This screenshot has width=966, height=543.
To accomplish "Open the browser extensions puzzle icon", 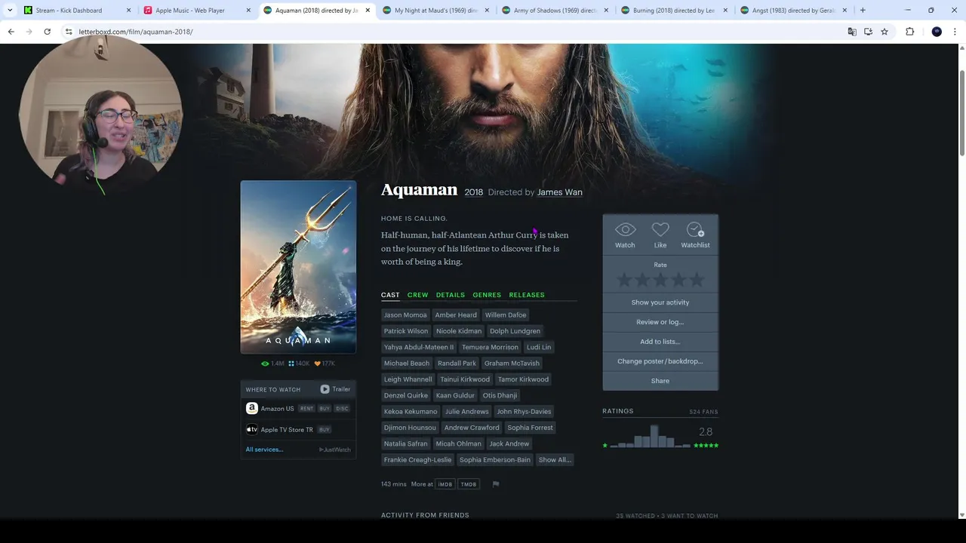I will pyautogui.click(x=909, y=32).
